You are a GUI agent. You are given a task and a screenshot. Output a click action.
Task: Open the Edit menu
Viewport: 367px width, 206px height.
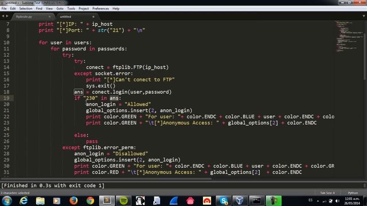pos(13,9)
